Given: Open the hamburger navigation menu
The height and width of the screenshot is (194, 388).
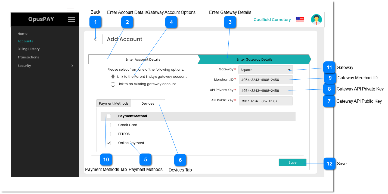Looking at the screenshot, I should coord(71,19).
